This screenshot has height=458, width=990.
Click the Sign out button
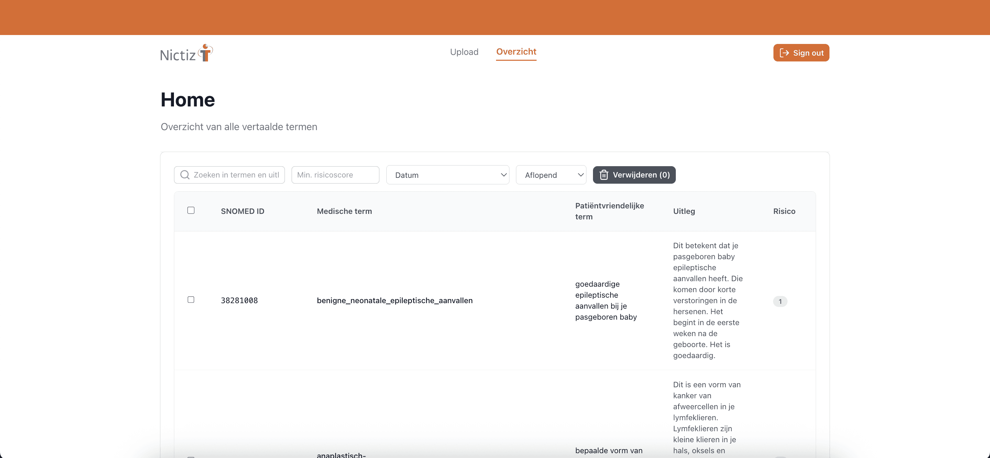point(801,53)
